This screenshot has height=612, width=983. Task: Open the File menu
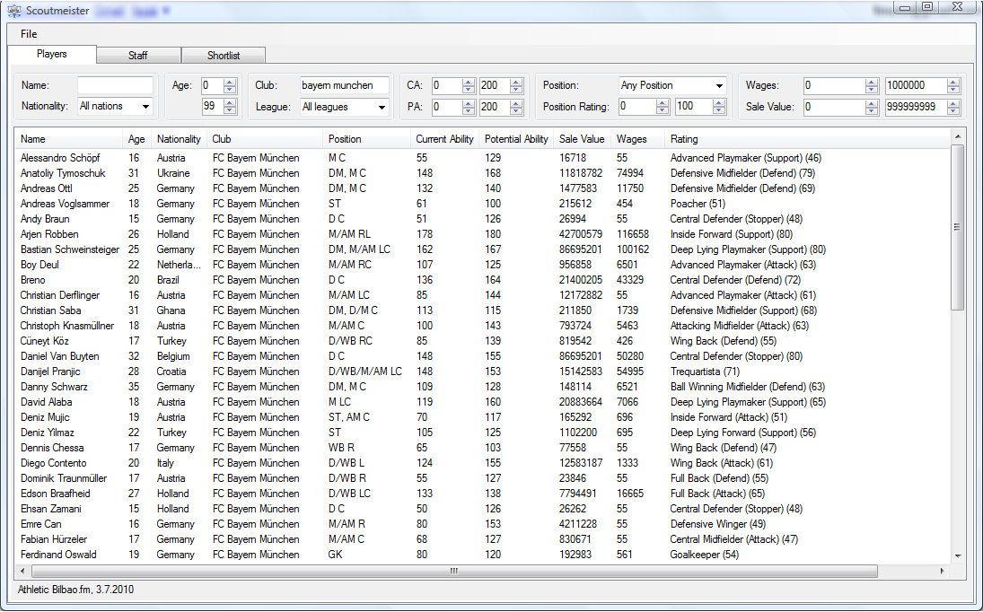point(29,34)
